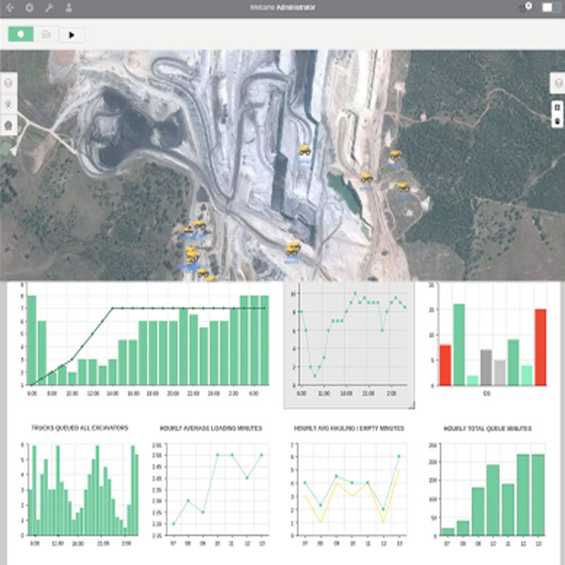Screen dimensions: 565x565
Task: Select the truck nearest the forest edge
Action: click(395, 155)
